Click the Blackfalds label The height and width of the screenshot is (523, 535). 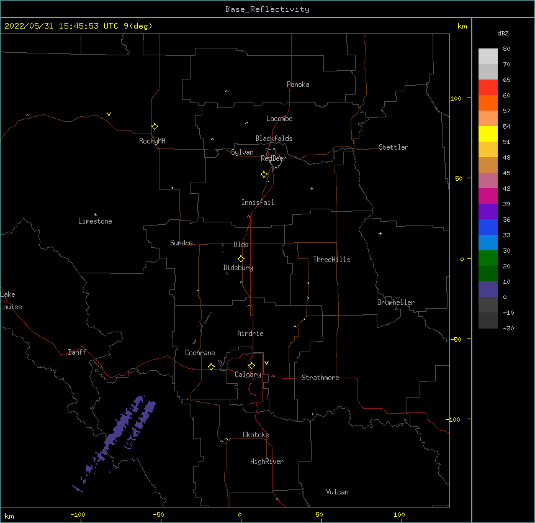[x=274, y=139]
